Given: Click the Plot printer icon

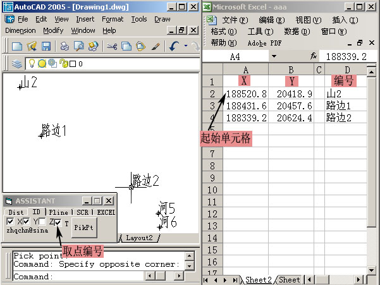Looking at the screenshot, I should click(64, 46).
